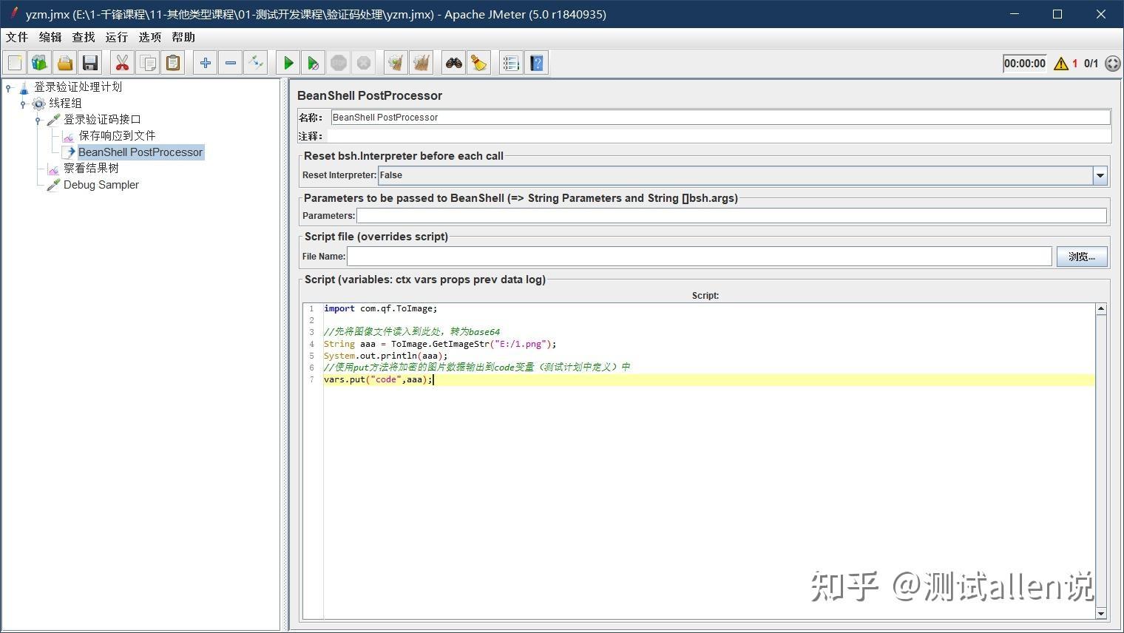Open the Reset Interpreter dropdown
The width and height of the screenshot is (1124, 633).
1100,175
